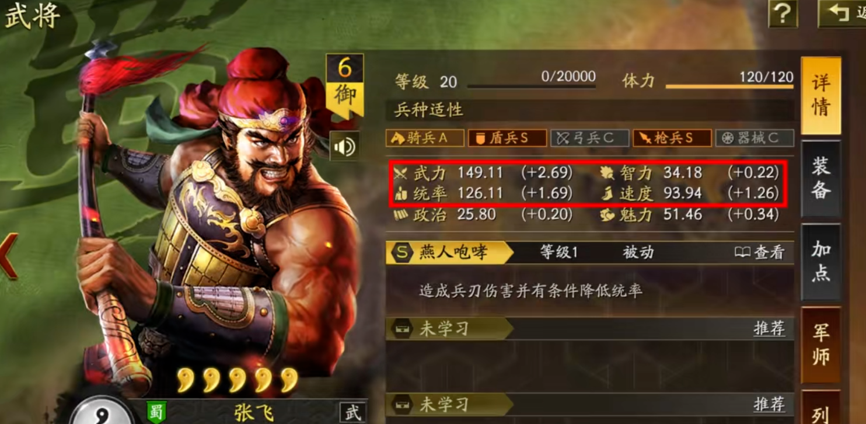Select the 枪兵S spearman aptitude badge

(672, 138)
